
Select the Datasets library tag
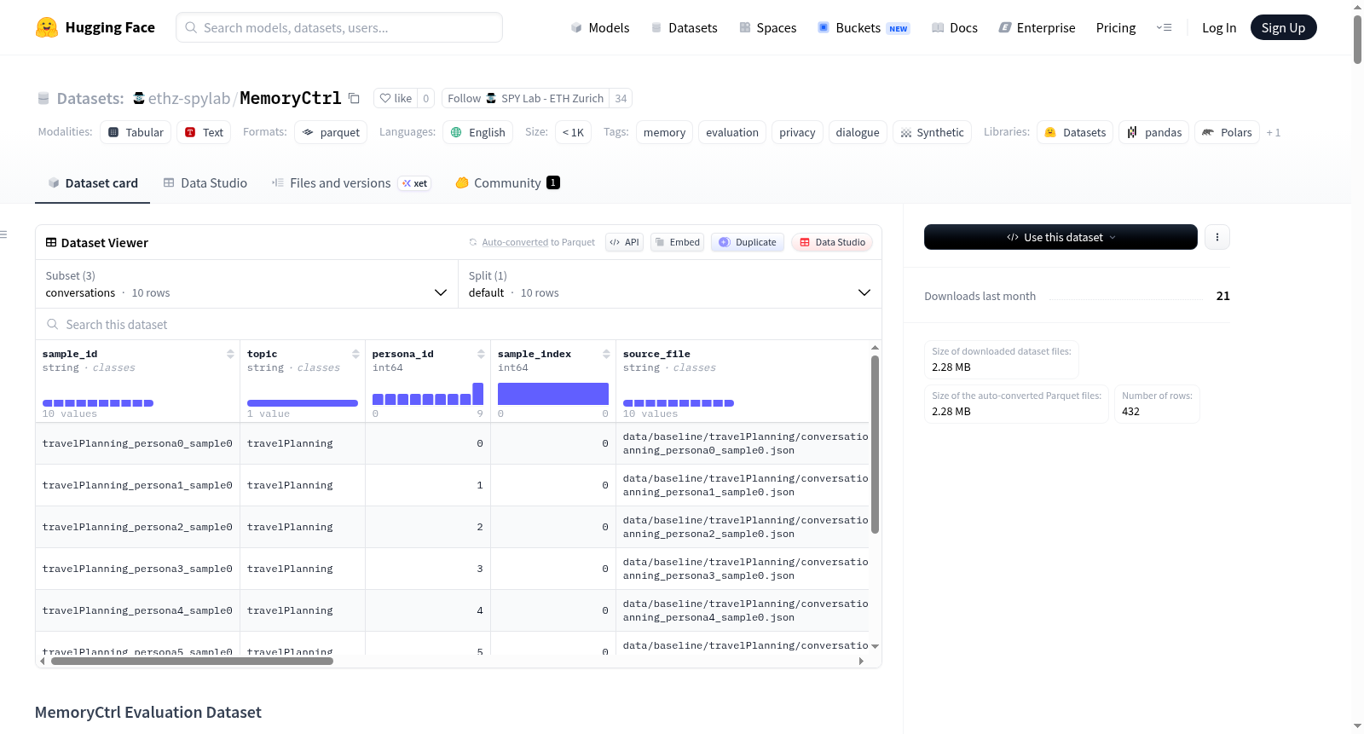pyautogui.click(x=1075, y=132)
